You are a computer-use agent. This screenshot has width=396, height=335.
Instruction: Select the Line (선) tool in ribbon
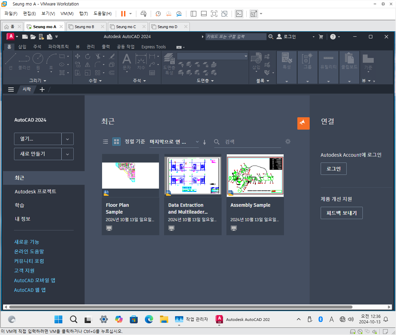11,61
